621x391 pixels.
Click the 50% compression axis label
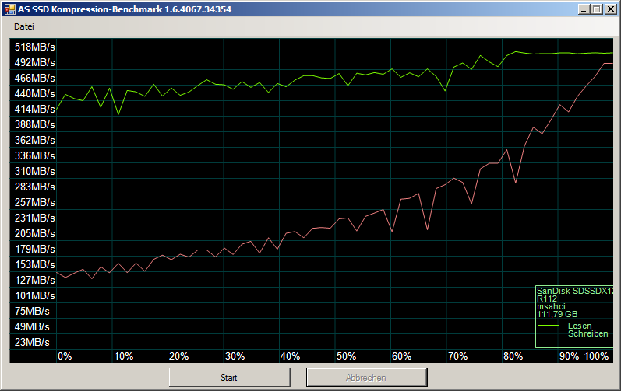pyautogui.click(x=346, y=356)
